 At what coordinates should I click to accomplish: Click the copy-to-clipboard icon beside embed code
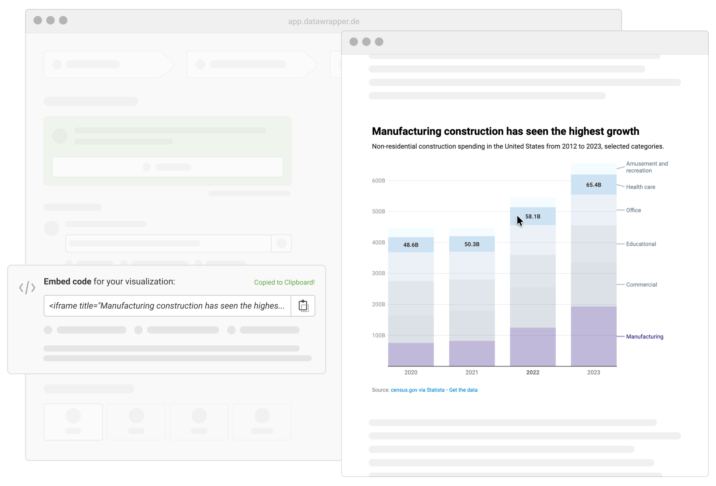pyautogui.click(x=303, y=306)
